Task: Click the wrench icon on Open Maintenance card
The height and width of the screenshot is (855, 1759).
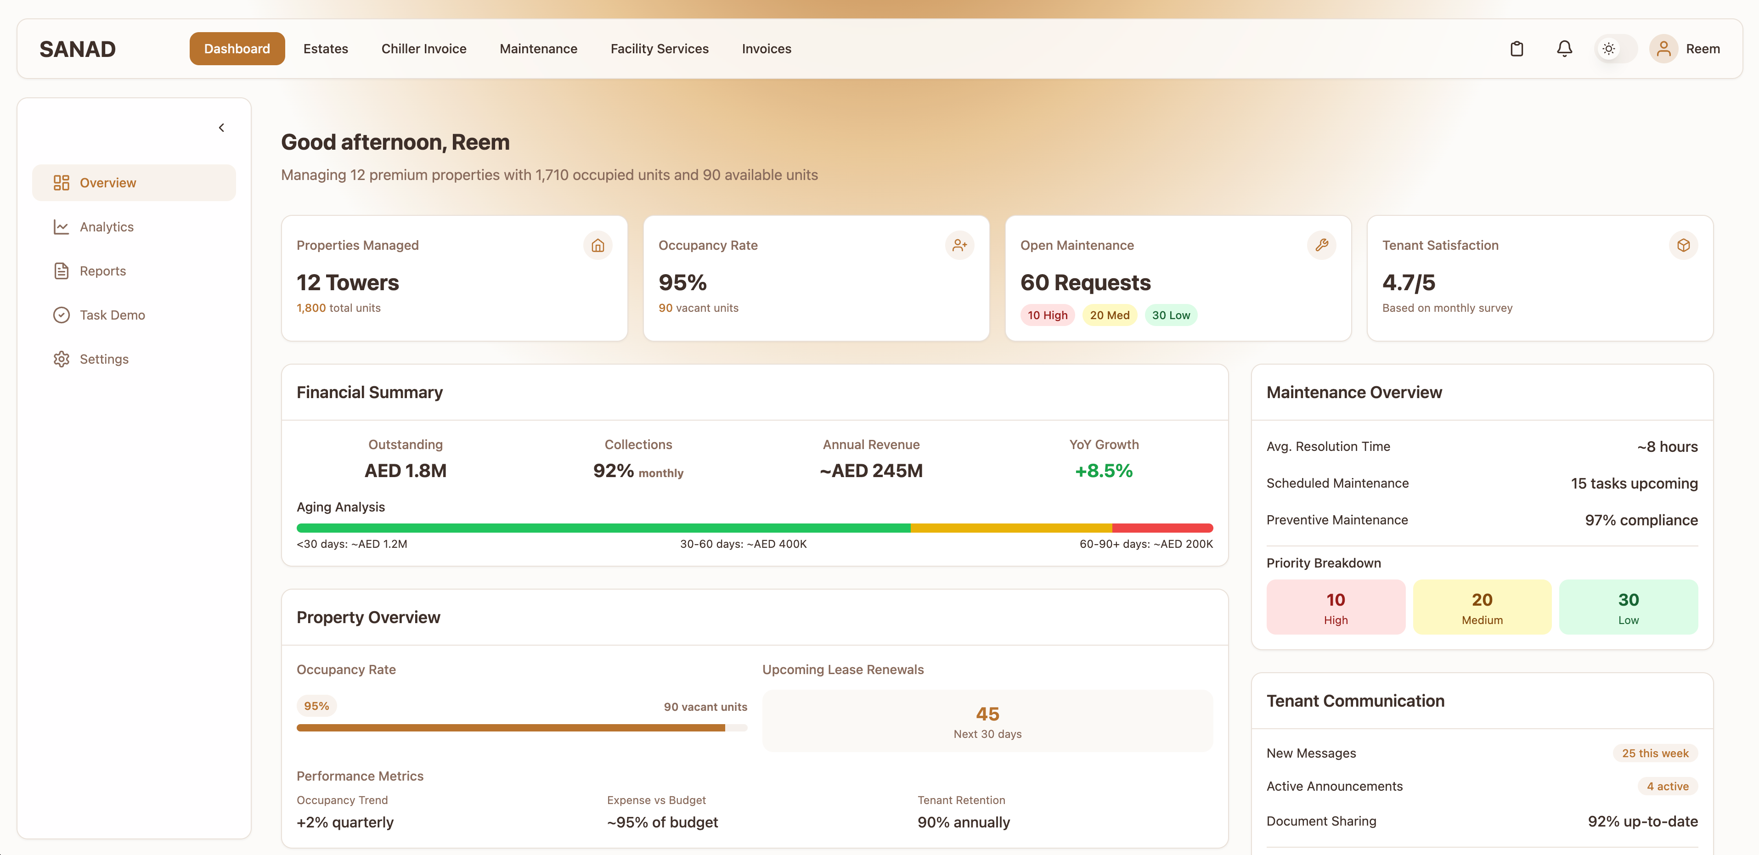Action: (x=1322, y=245)
